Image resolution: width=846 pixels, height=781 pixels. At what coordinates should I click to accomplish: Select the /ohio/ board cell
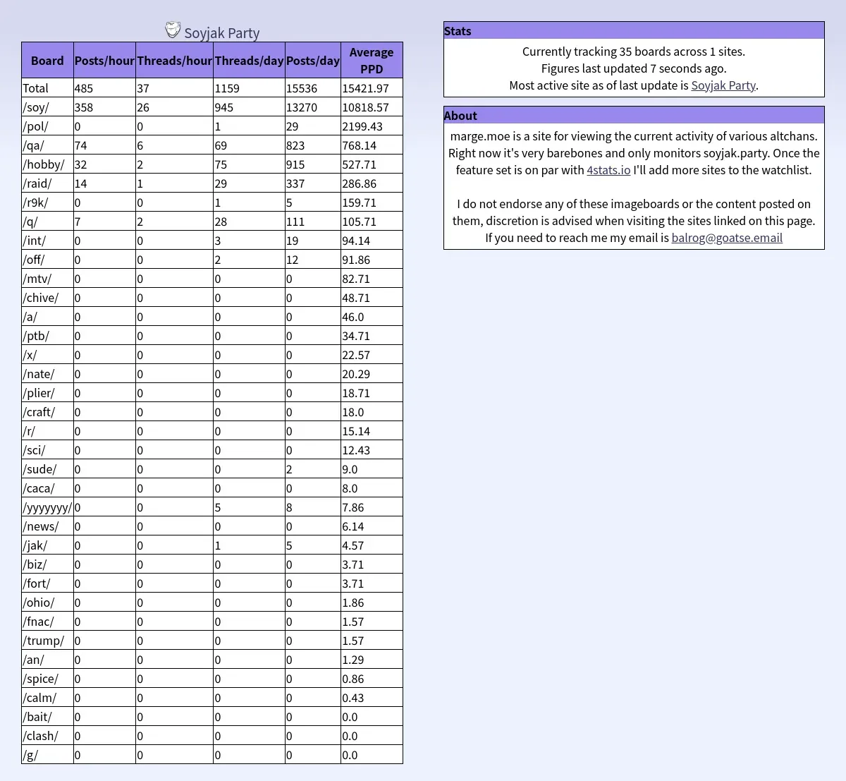click(x=47, y=603)
